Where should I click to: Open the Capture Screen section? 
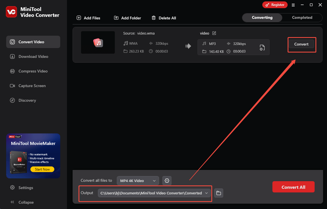[33, 86]
